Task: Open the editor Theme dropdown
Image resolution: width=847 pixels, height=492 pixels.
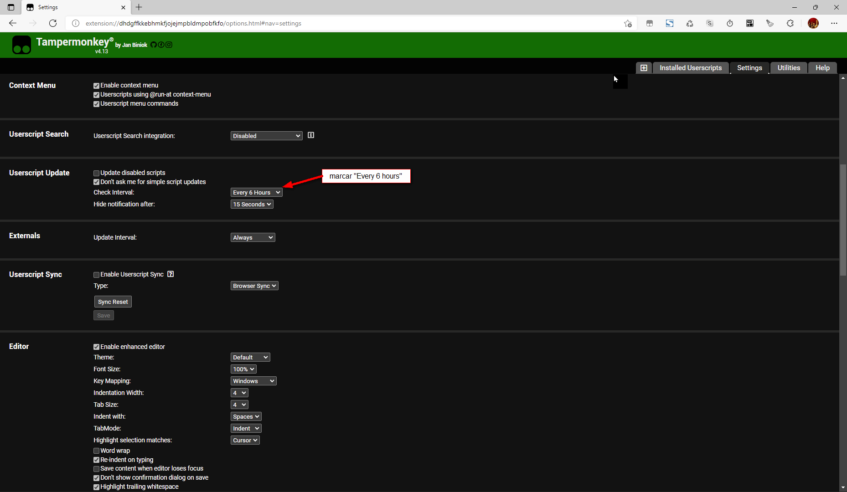Action: pos(250,357)
